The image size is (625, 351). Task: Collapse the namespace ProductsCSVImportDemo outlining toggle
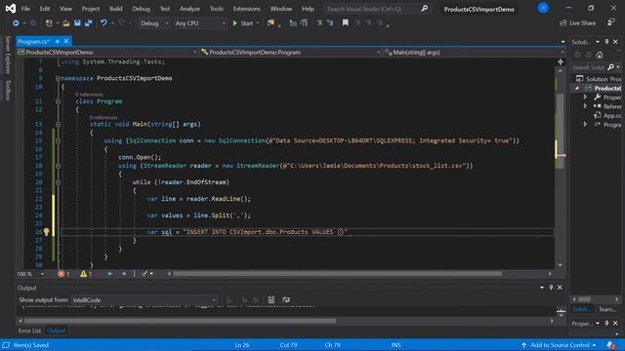pos(58,78)
